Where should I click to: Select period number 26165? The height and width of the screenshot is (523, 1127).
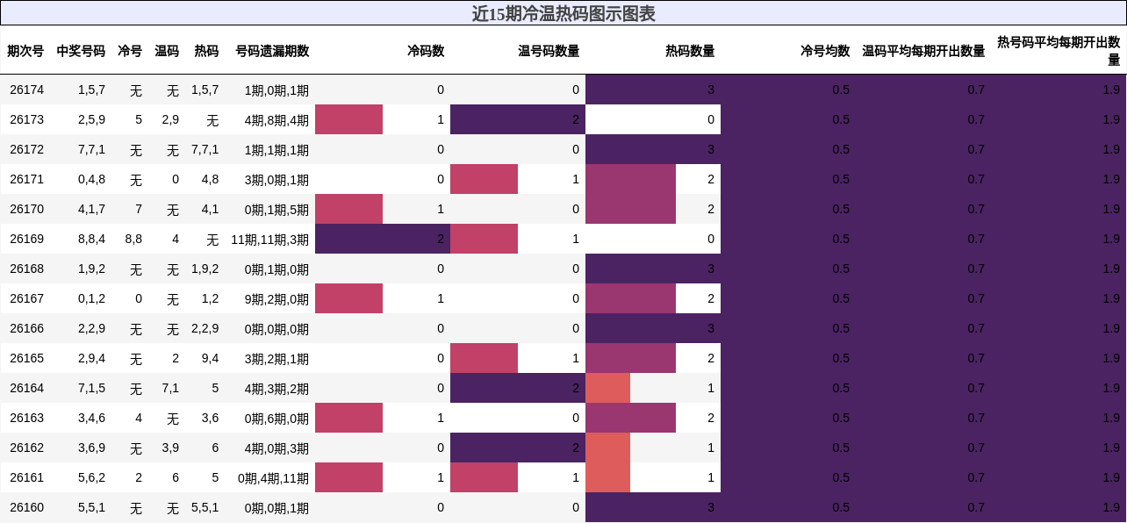26,358
